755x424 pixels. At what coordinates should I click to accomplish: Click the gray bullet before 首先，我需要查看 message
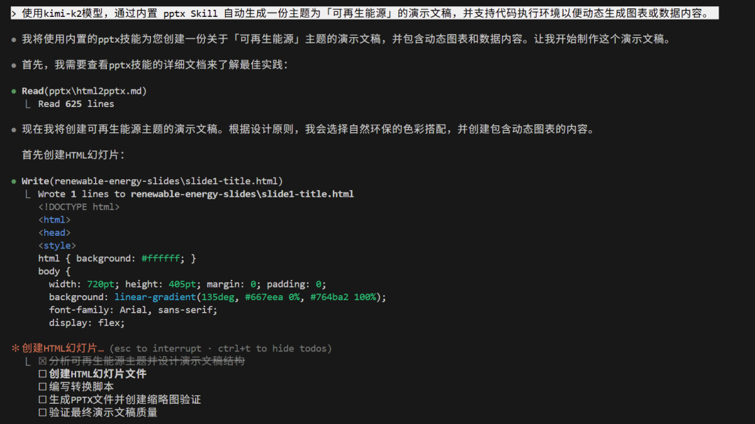[x=14, y=65]
